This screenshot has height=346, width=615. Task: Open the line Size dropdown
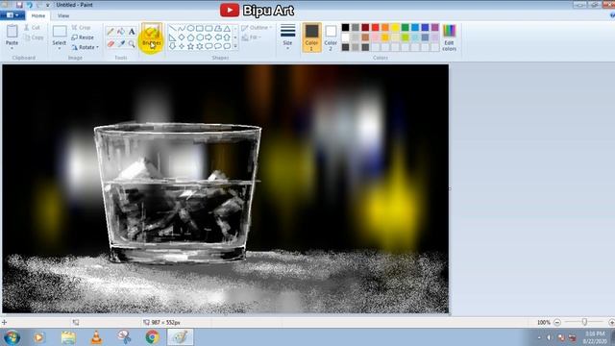coord(287,37)
